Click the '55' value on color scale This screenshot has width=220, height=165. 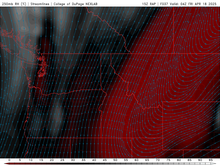pyautogui.click(x=126, y=160)
